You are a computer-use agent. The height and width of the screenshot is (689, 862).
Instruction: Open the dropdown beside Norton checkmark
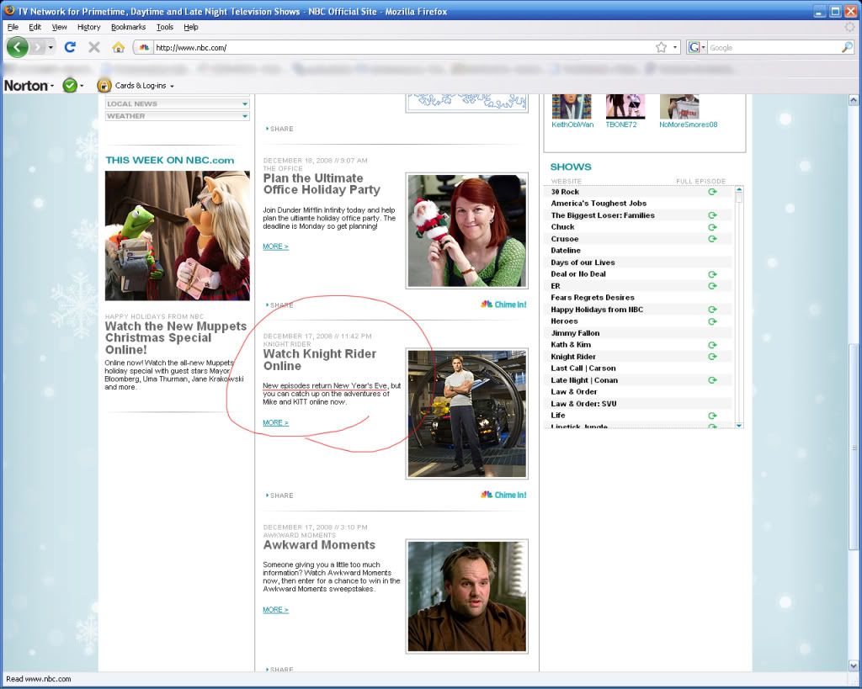pos(82,87)
